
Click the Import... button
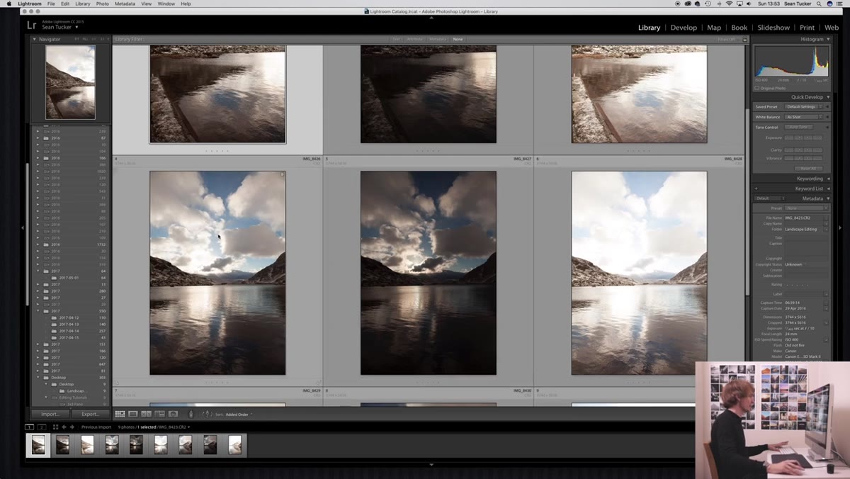(x=50, y=414)
